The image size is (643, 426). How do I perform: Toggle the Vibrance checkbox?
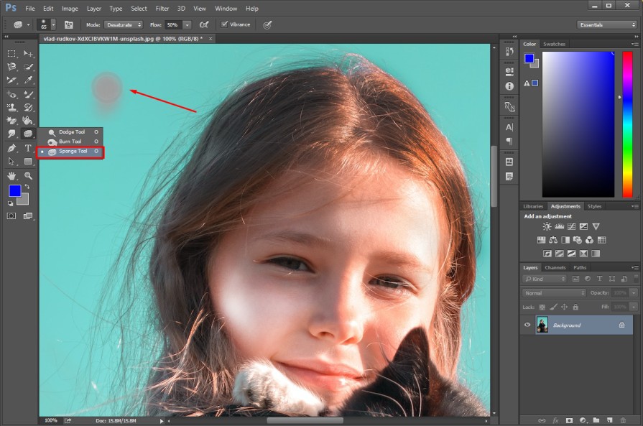[x=224, y=24]
